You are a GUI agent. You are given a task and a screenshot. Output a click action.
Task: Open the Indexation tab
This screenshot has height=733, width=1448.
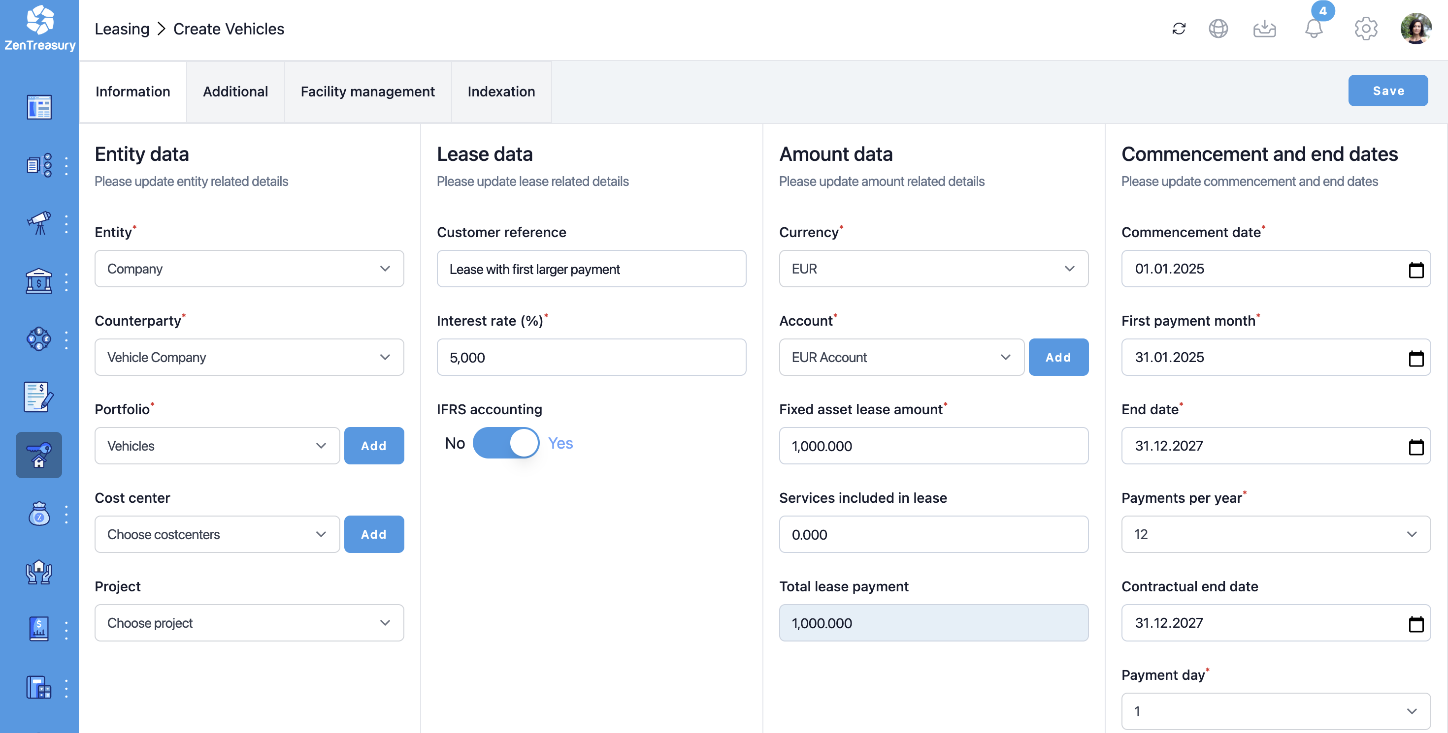click(x=501, y=92)
